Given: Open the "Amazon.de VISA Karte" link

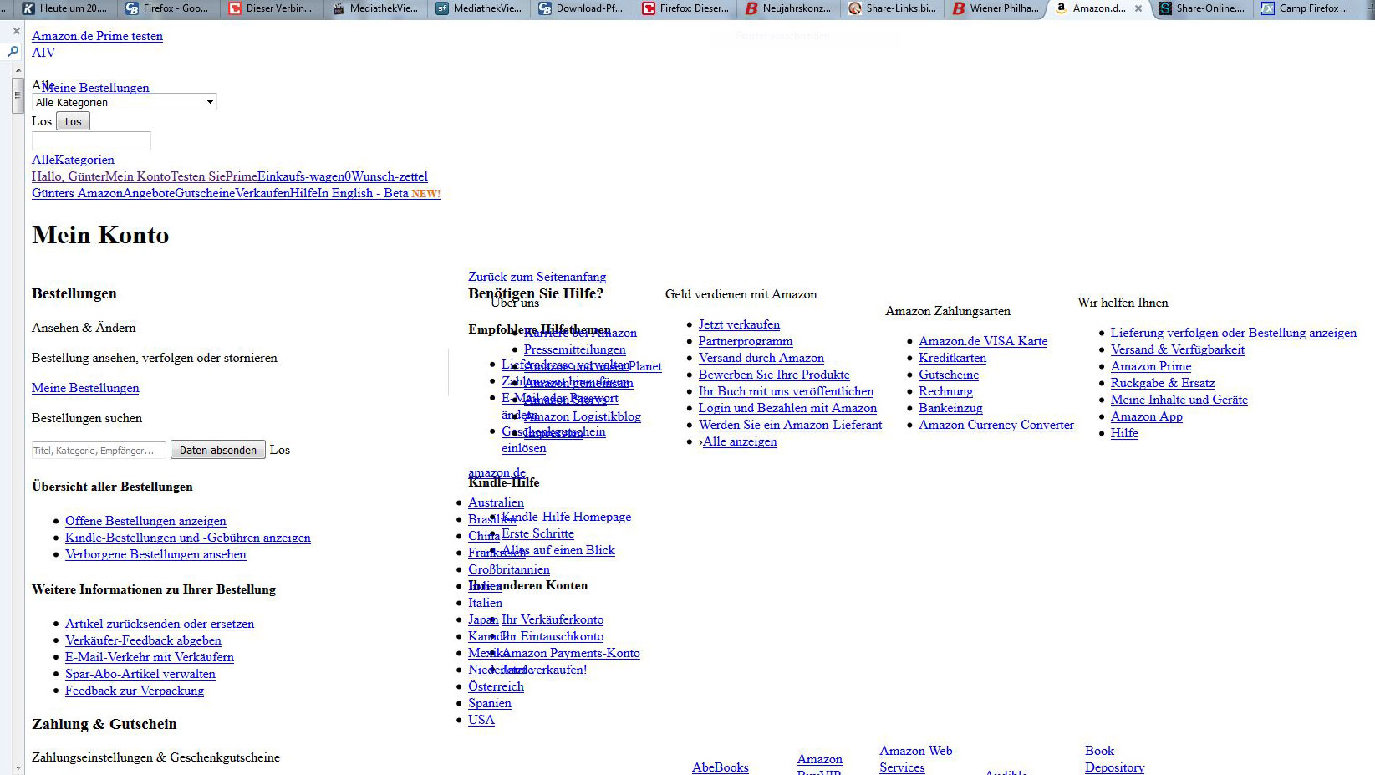Looking at the screenshot, I should [x=983, y=341].
